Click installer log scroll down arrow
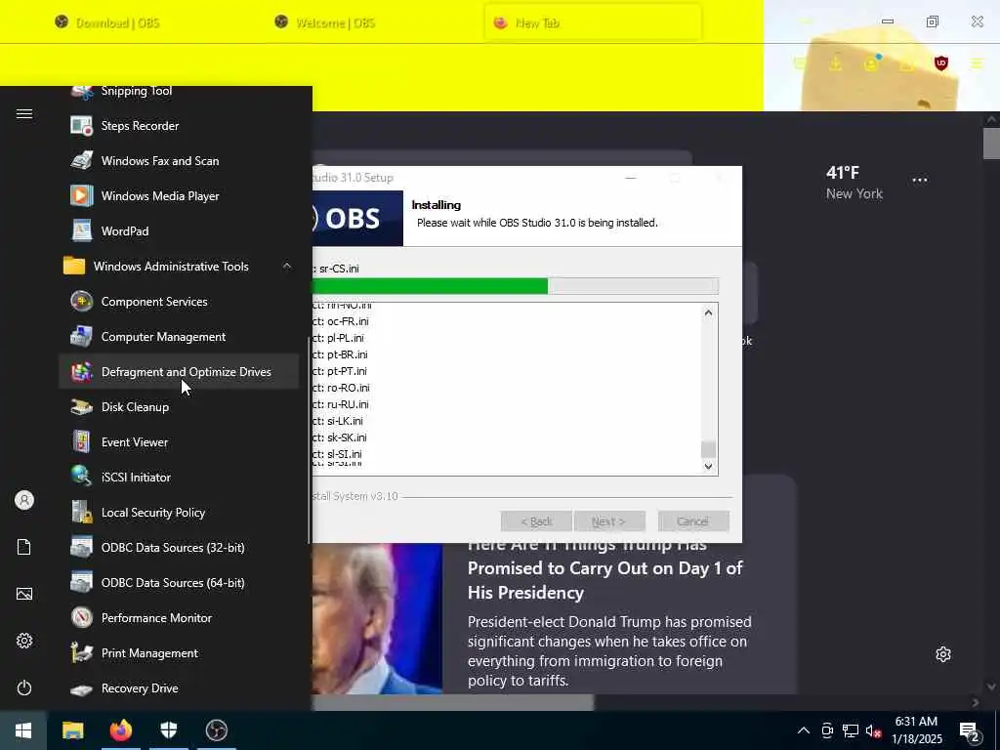Viewport: 1000px width, 750px height. (708, 466)
